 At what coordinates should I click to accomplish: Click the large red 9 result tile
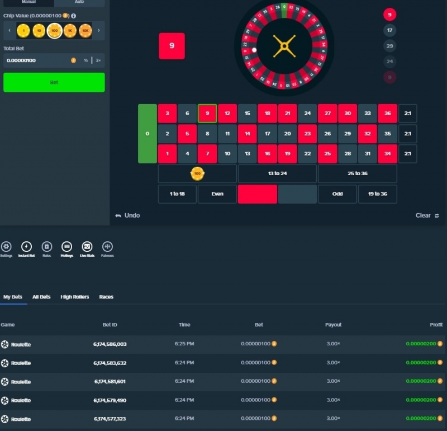[x=172, y=46]
